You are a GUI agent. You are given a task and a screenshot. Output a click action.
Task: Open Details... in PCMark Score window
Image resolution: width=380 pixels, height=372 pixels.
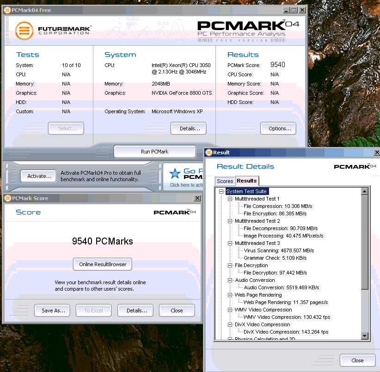tap(135, 311)
